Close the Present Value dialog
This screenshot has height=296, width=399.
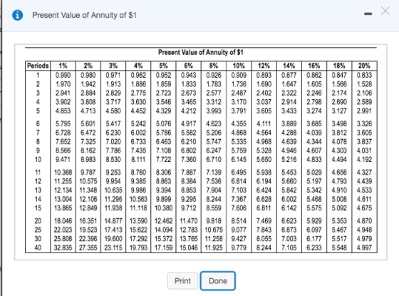coord(385,11)
